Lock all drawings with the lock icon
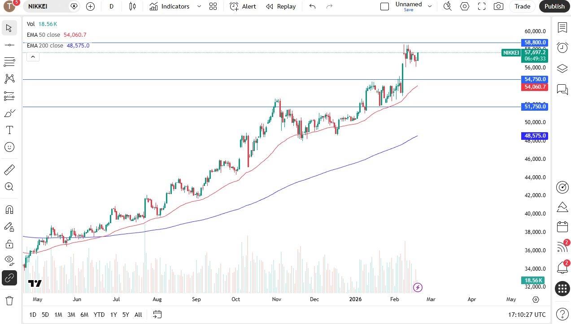The width and height of the screenshot is (571, 324). click(9, 244)
